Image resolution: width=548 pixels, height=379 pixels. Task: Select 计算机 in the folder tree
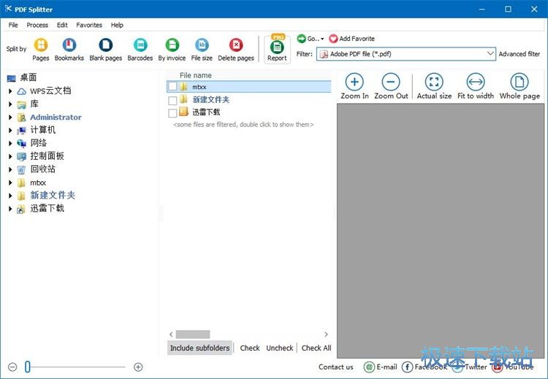[42, 130]
